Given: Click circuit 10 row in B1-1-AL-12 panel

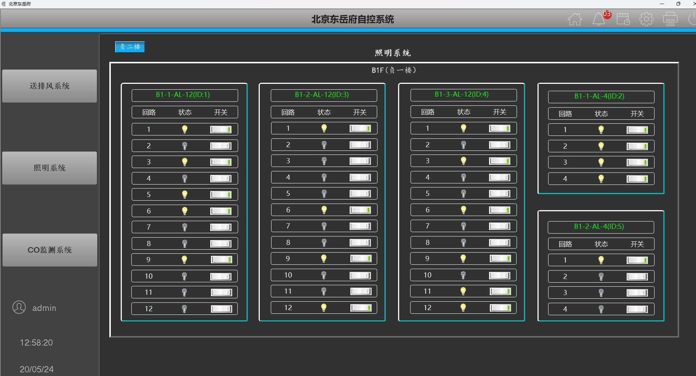Looking at the screenshot, I should pos(185,276).
